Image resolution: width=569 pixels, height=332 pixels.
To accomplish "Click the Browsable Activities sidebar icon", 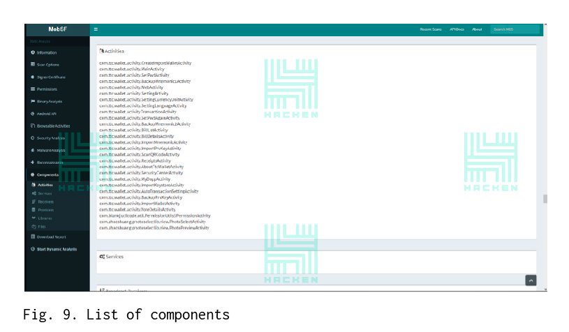I will (x=33, y=126).
